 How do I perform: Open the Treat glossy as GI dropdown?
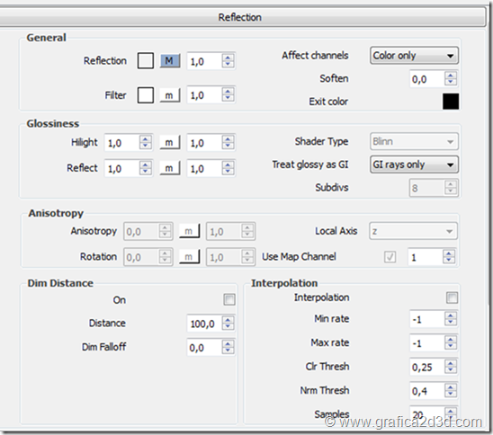pos(414,164)
